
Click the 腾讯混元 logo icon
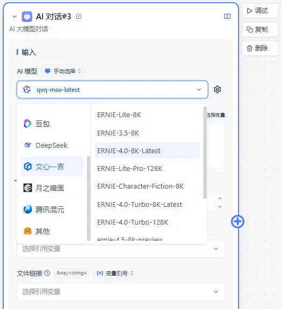(x=27, y=210)
